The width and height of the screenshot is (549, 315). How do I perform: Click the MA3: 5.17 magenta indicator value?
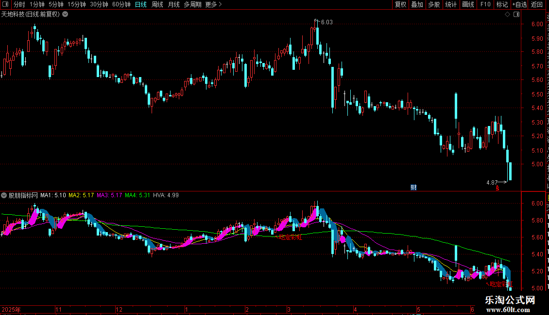pyautogui.click(x=109, y=195)
